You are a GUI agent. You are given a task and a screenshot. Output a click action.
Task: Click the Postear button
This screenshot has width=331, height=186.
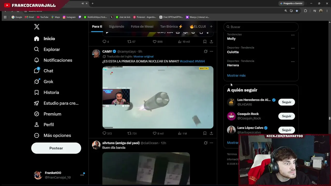point(56,148)
